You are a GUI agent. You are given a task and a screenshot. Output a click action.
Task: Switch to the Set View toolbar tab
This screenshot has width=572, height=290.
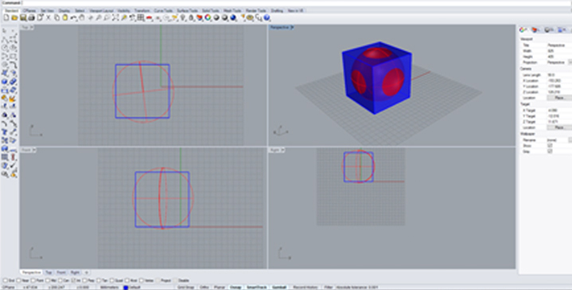(x=48, y=10)
